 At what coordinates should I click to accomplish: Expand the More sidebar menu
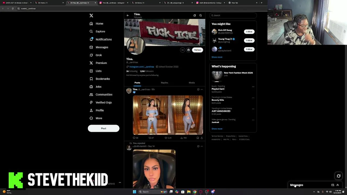pyautogui.click(x=96, y=118)
